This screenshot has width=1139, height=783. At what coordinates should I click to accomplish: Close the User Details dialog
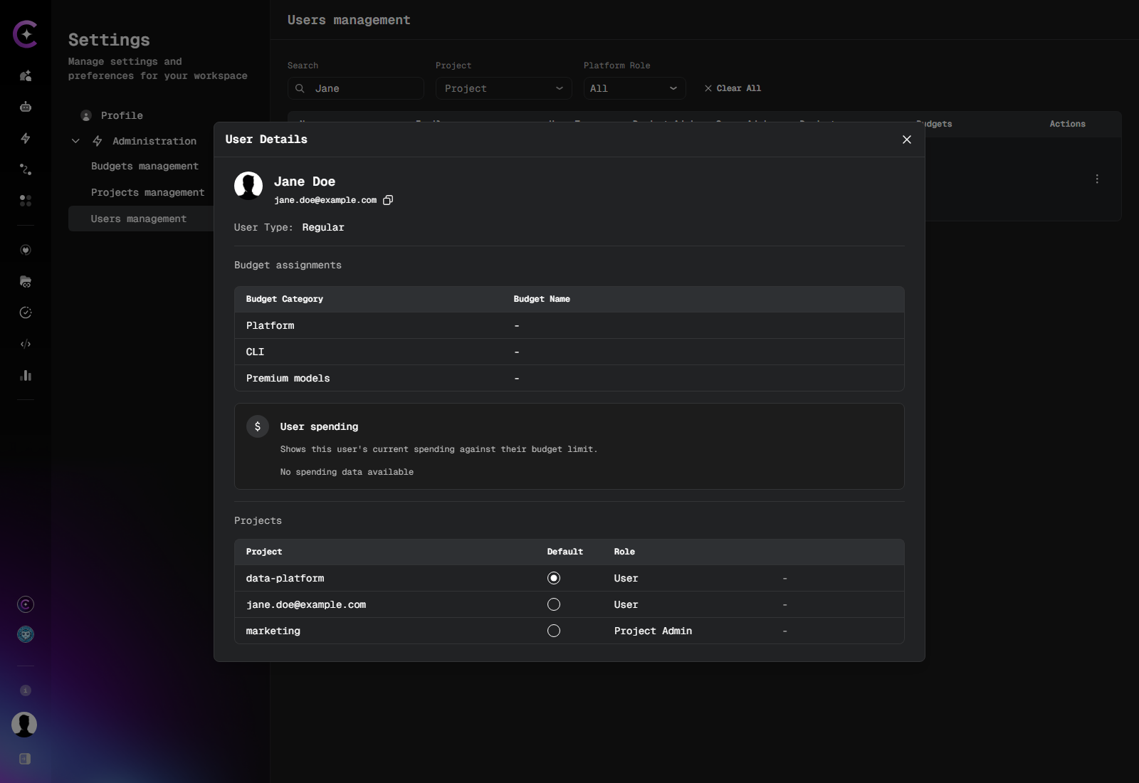coord(907,140)
